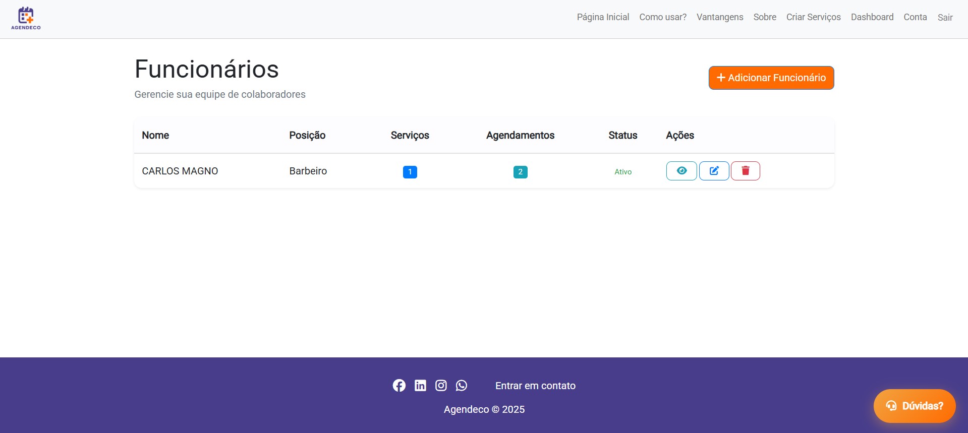Open the Dúvidas? help button
968x433 pixels.
click(915, 406)
